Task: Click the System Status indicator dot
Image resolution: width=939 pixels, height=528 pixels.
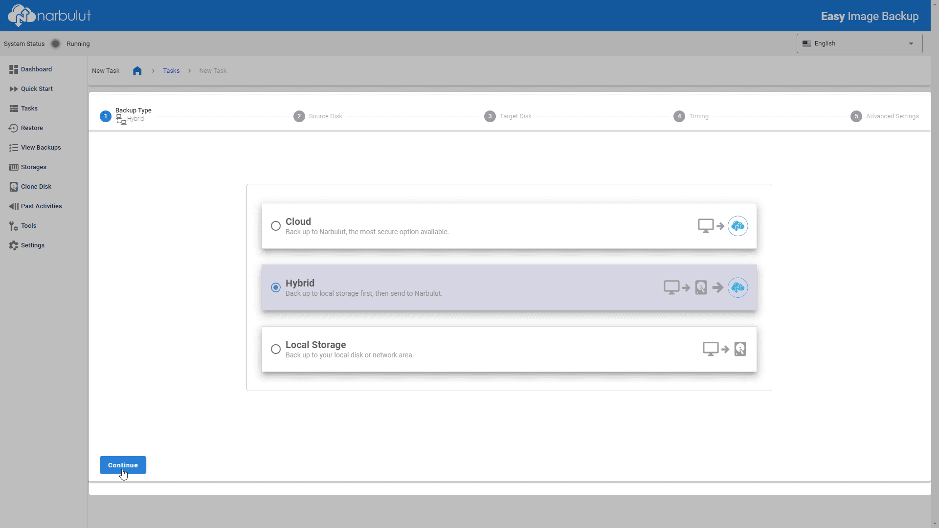Action: [x=56, y=44]
